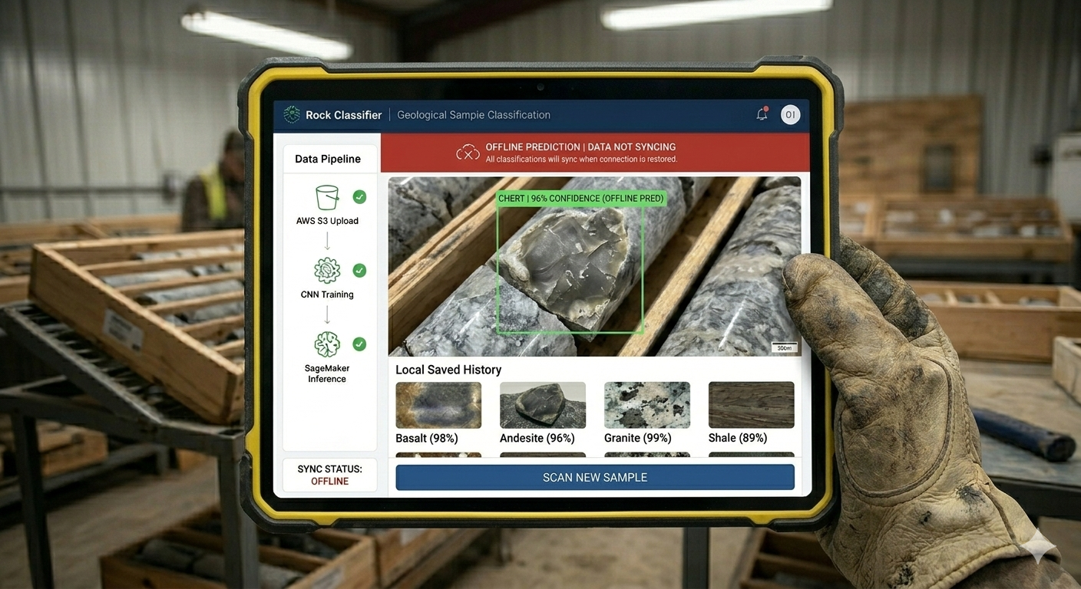This screenshot has height=589, width=1081.
Task: Click the CNN Training gear icon
Action: point(328,270)
